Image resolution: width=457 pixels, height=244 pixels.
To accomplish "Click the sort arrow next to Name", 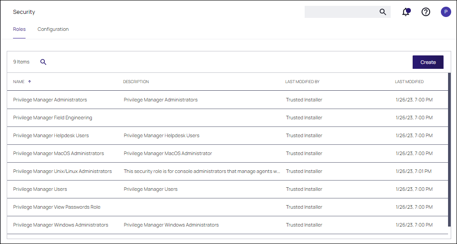I will pos(30,82).
